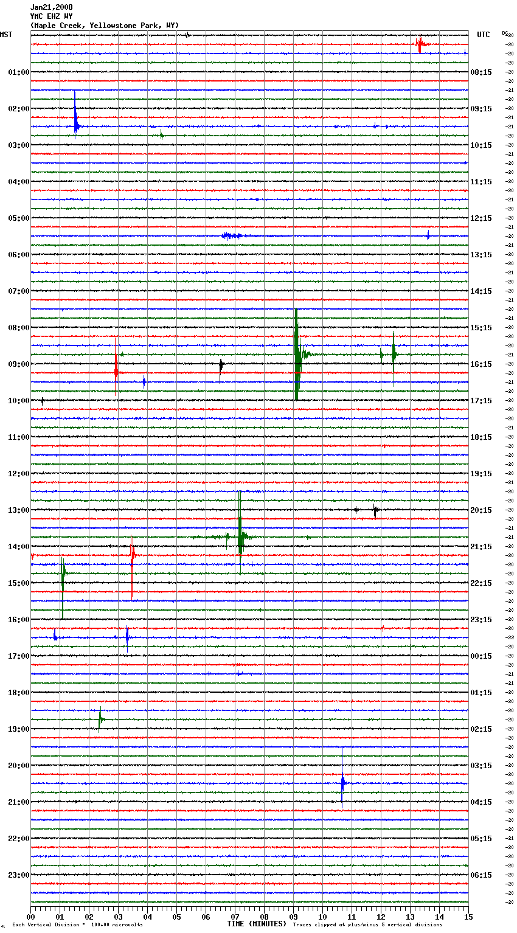This screenshot has height=933, width=517.
Task: Select the "01:00" MST hour label
Action: (19, 72)
